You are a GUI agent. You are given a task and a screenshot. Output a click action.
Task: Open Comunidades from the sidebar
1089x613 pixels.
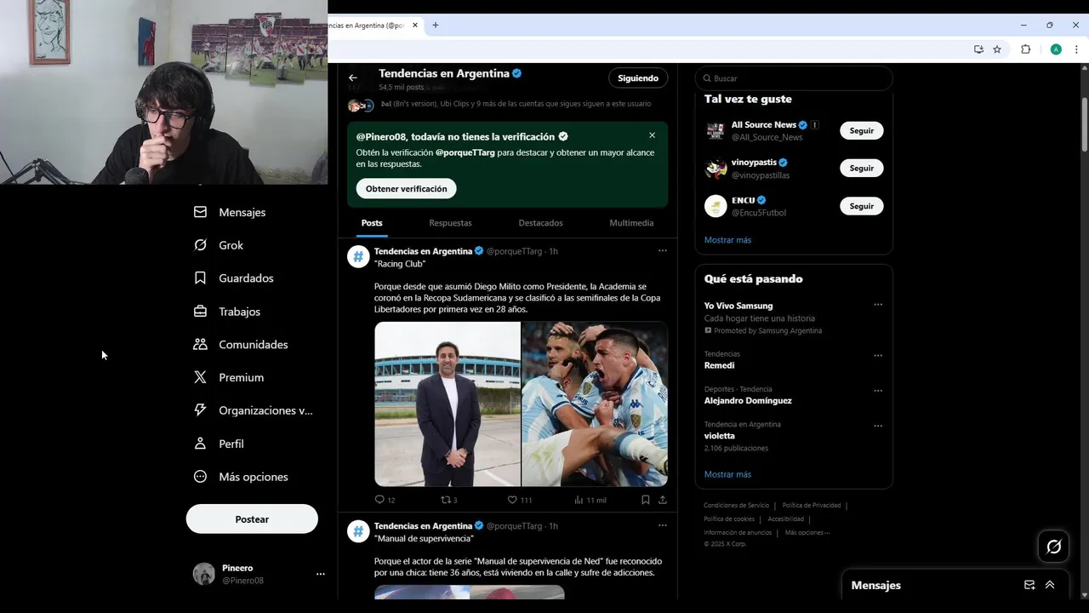tap(241, 345)
